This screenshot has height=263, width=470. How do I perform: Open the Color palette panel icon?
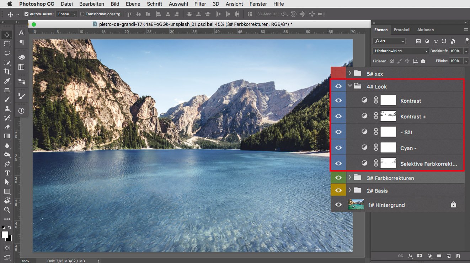pos(21,57)
